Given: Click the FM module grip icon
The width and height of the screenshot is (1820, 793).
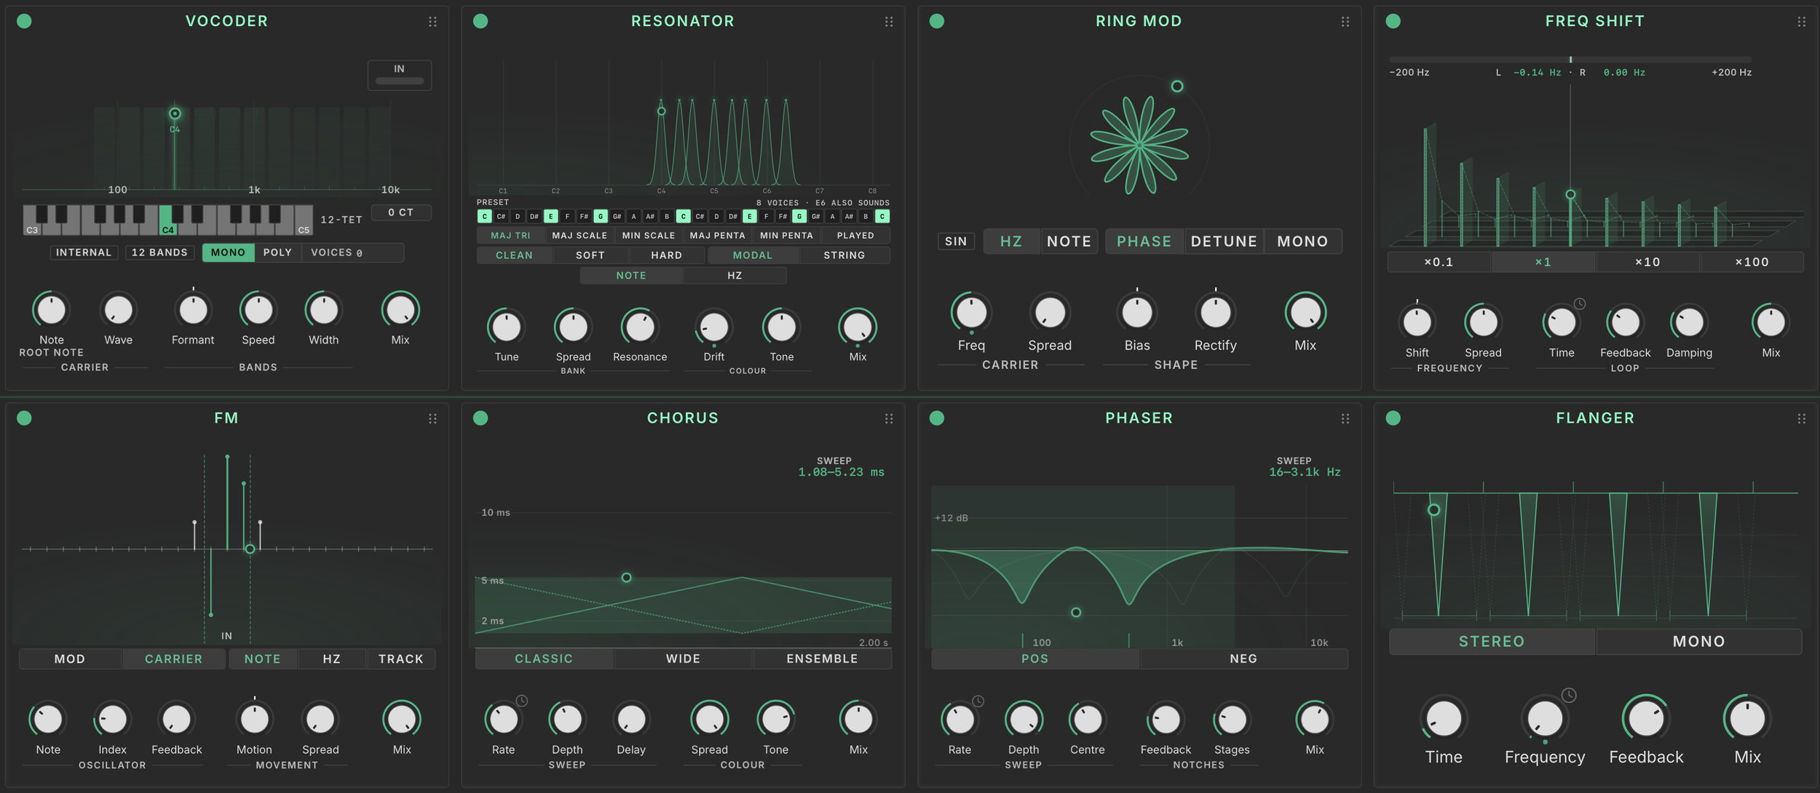Looking at the screenshot, I should tap(432, 418).
